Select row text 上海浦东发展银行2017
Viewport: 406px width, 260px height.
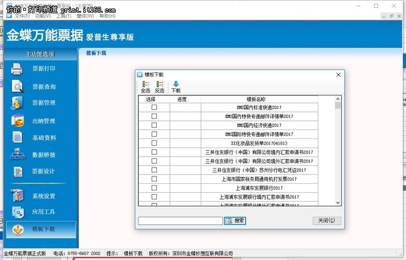[259, 188]
